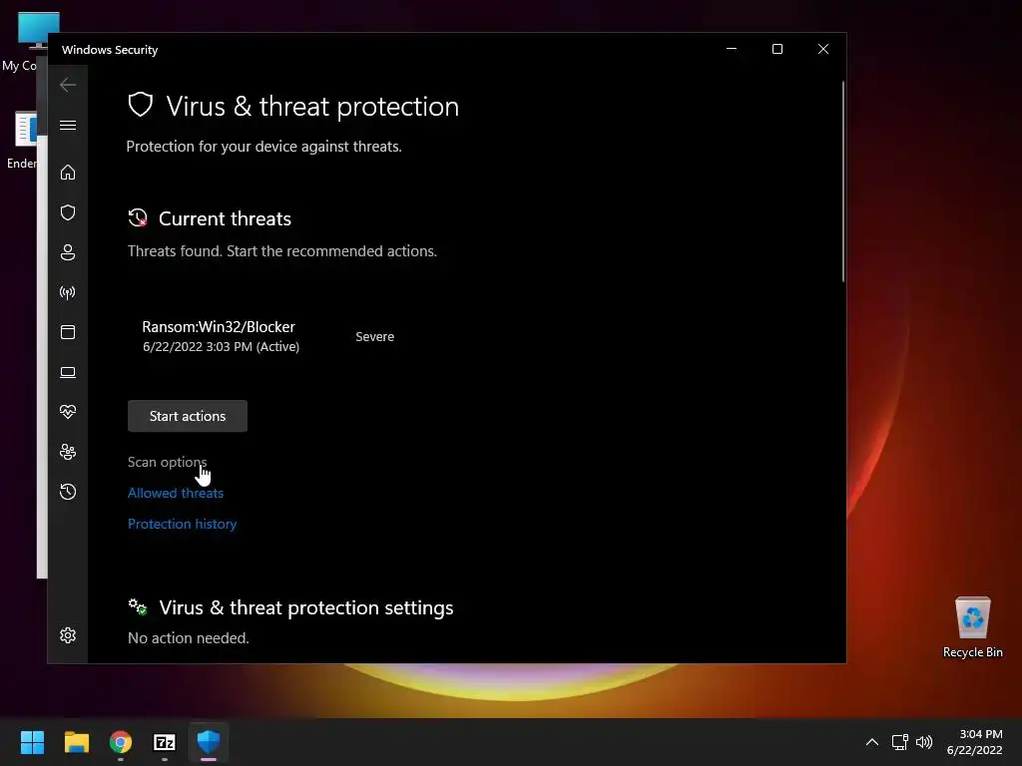Image resolution: width=1022 pixels, height=766 pixels.
Task: Click Windows Security taskbar icon
Action: (209, 742)
